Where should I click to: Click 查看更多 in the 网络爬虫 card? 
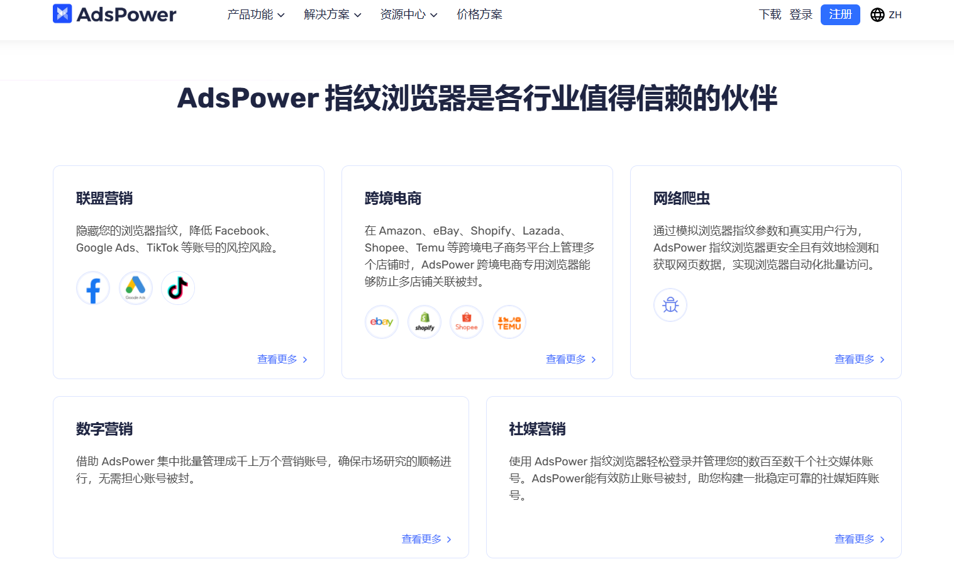click(x=860, y=359)
